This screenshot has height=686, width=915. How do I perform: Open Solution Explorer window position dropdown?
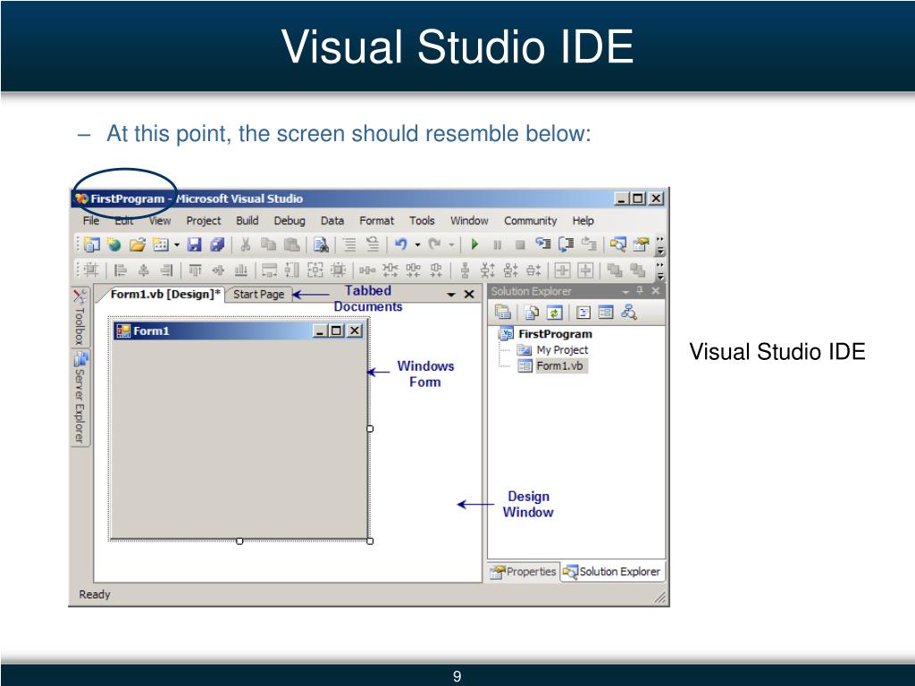625,292
